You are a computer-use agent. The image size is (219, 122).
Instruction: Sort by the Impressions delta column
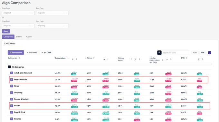click(x=76, y=59)
